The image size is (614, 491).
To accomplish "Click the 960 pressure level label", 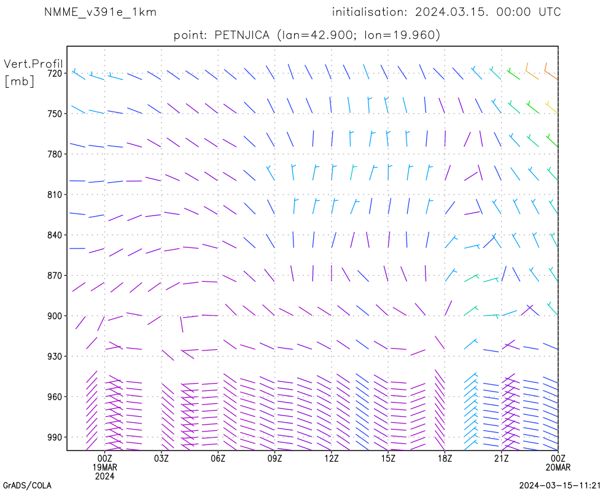I will [55, 397].
